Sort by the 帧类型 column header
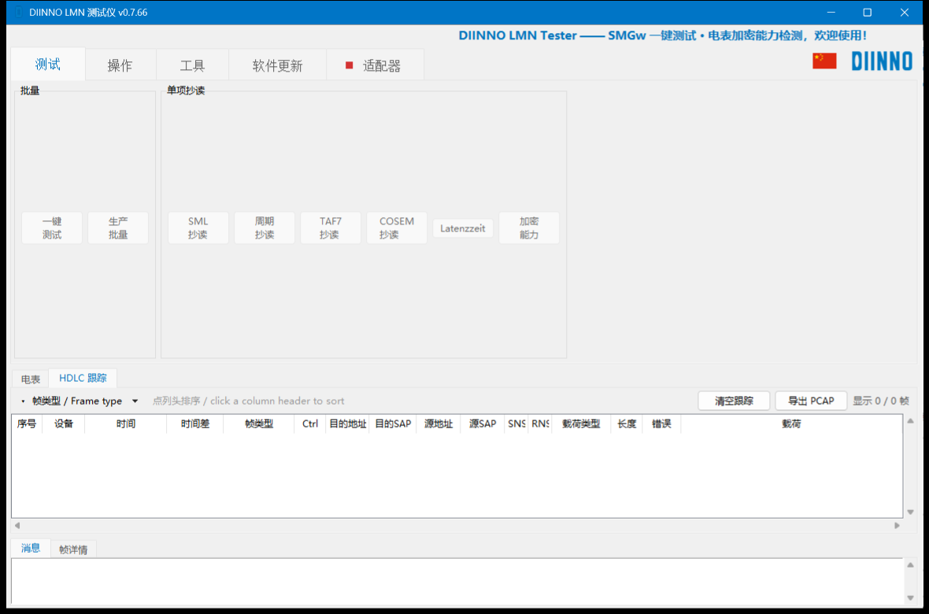Viewport: 929px width, 614px height. point(259,424)
